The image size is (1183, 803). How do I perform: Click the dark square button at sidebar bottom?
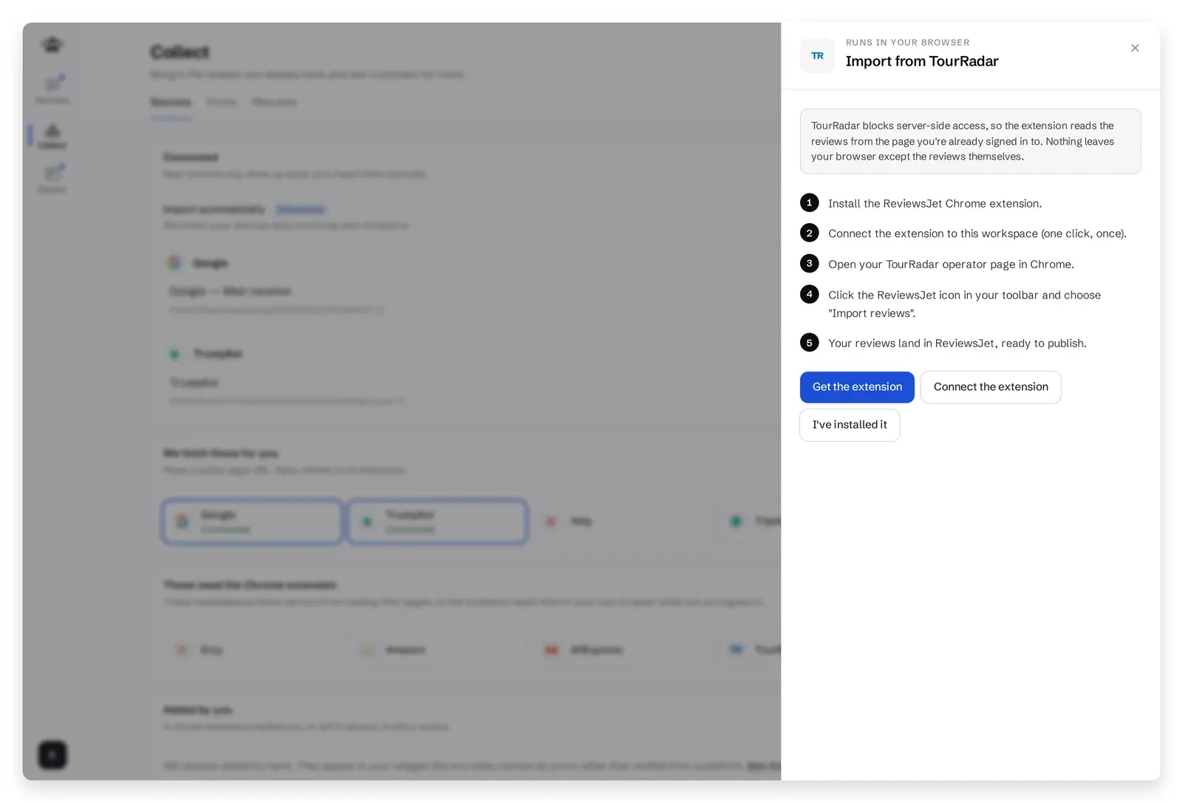pos(52,755)
